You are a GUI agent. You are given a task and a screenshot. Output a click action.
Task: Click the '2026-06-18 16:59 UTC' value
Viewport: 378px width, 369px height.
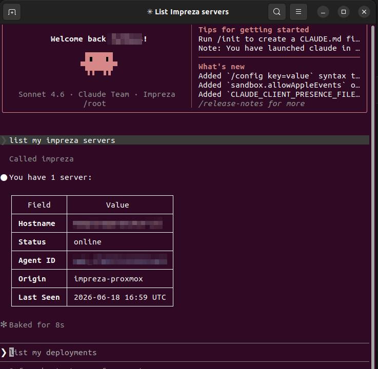coord(120,297)
